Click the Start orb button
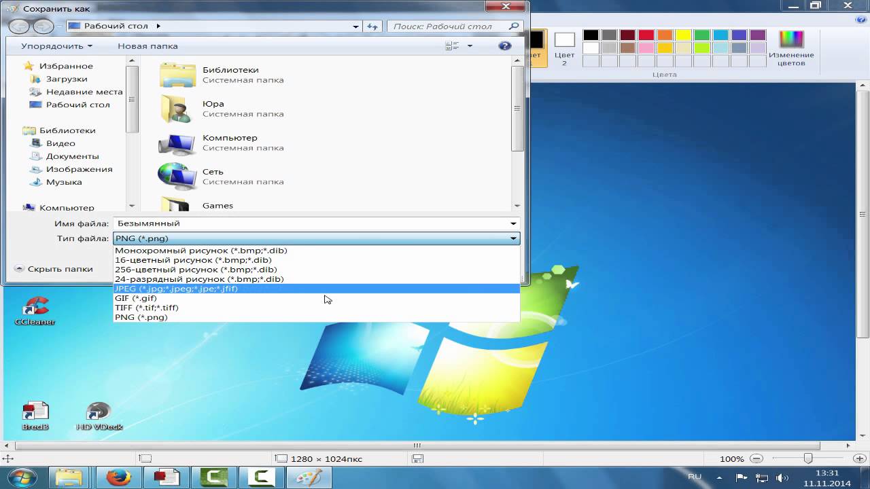The image size is (870, 489). pos(22,477)
